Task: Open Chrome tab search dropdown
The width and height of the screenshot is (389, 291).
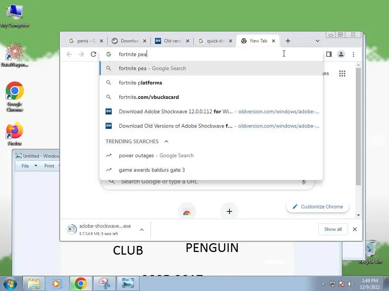Action: [x=317, y=41]
